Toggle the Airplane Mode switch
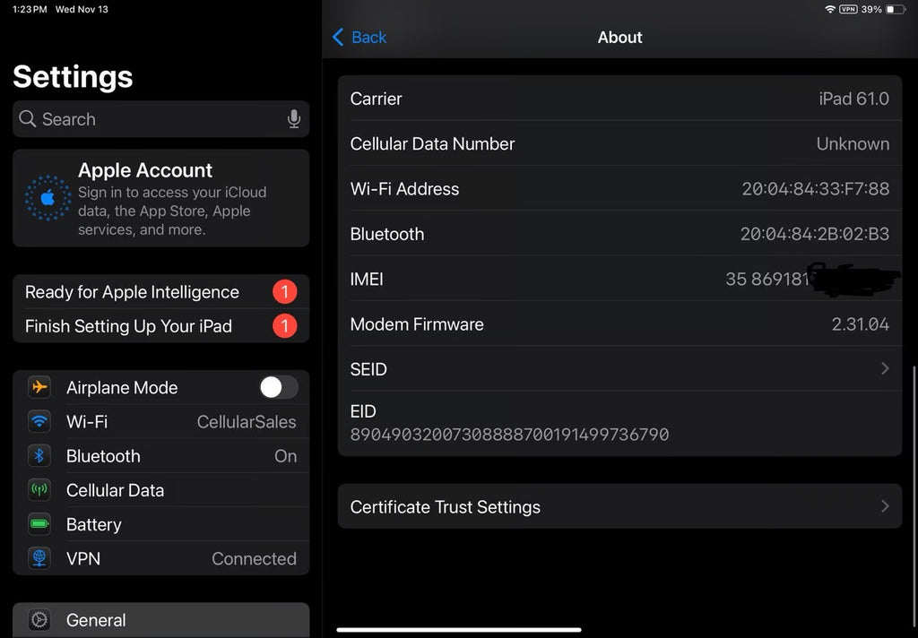The image size is (918, 638). 278,387
